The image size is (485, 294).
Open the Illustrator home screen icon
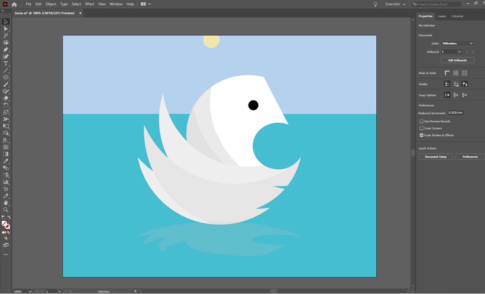tap(15, 4)
